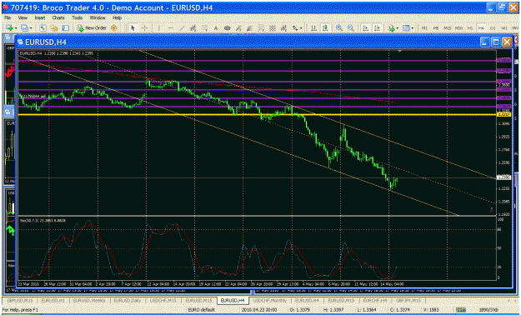
Task: Click the EURO default profile status text
Action: (202, 310)
